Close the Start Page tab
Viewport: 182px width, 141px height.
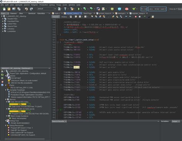point(94,13)
